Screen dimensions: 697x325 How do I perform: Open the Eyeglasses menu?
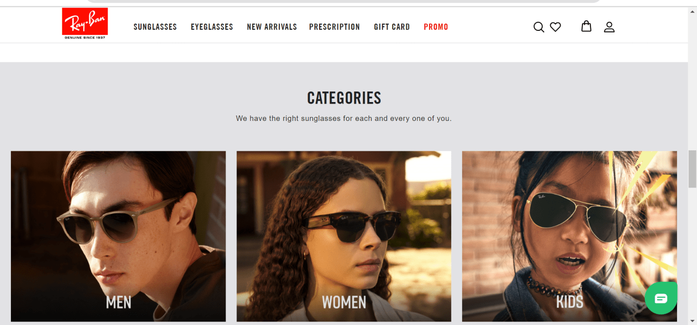[x=212, y=27]
